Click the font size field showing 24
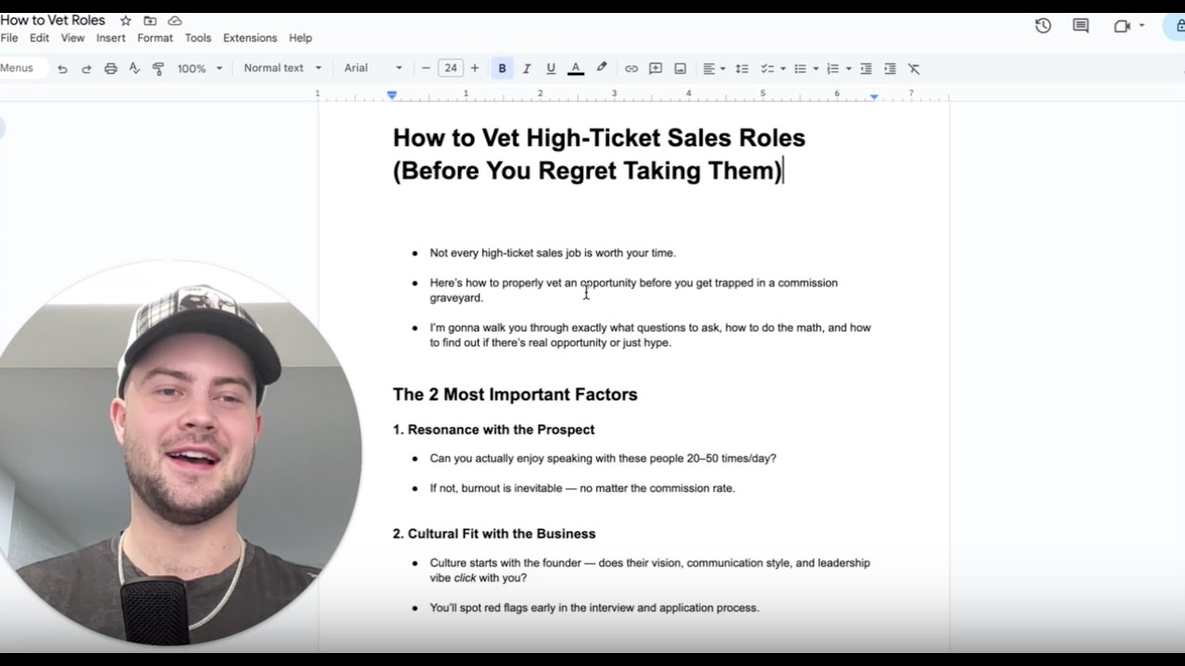 tap(451, 68)
